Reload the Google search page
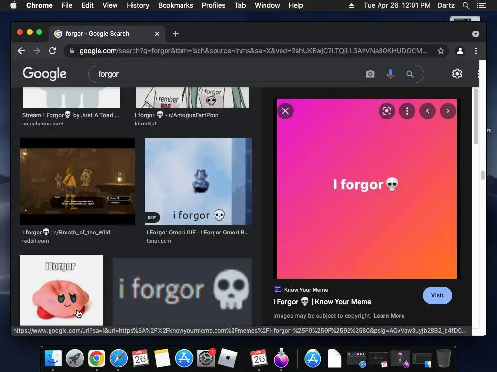497x372 pixels. [52, 51]
